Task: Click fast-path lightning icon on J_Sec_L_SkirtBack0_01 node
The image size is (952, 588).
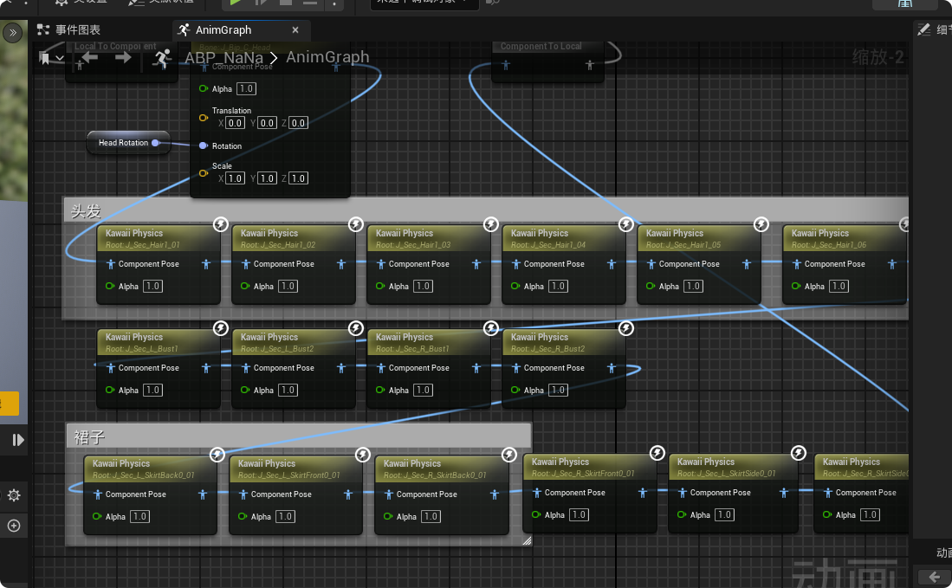Action: tap(217, 455)
